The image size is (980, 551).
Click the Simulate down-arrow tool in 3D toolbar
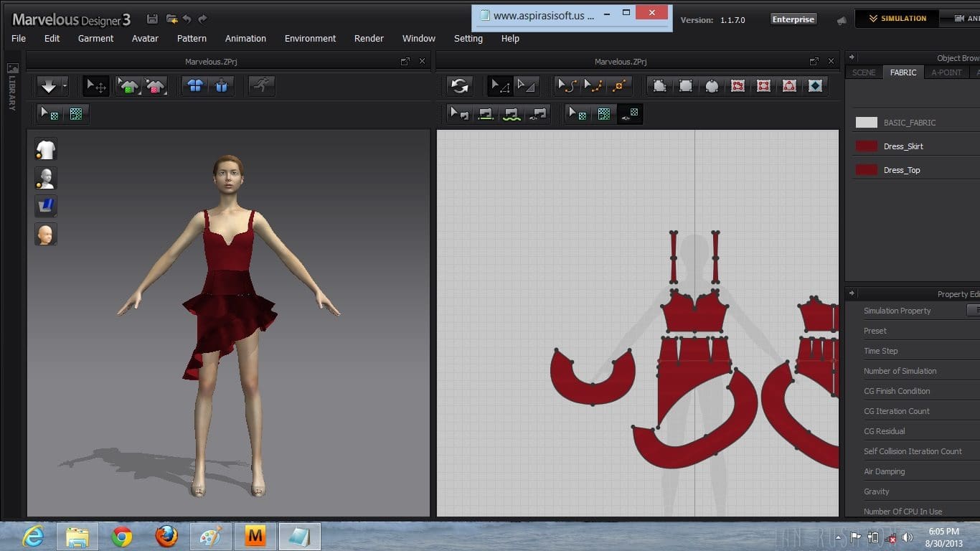tap(49, 86)
